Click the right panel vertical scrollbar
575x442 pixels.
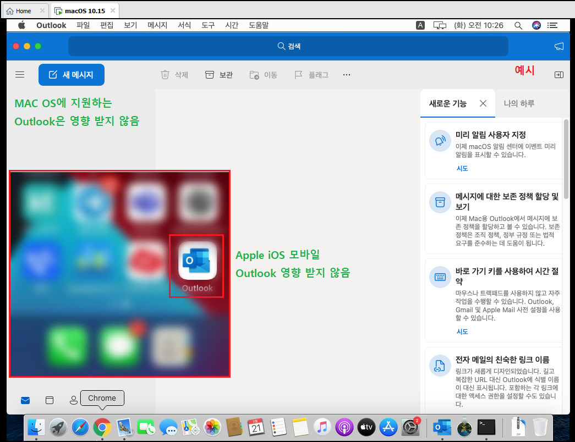point(566,159)
